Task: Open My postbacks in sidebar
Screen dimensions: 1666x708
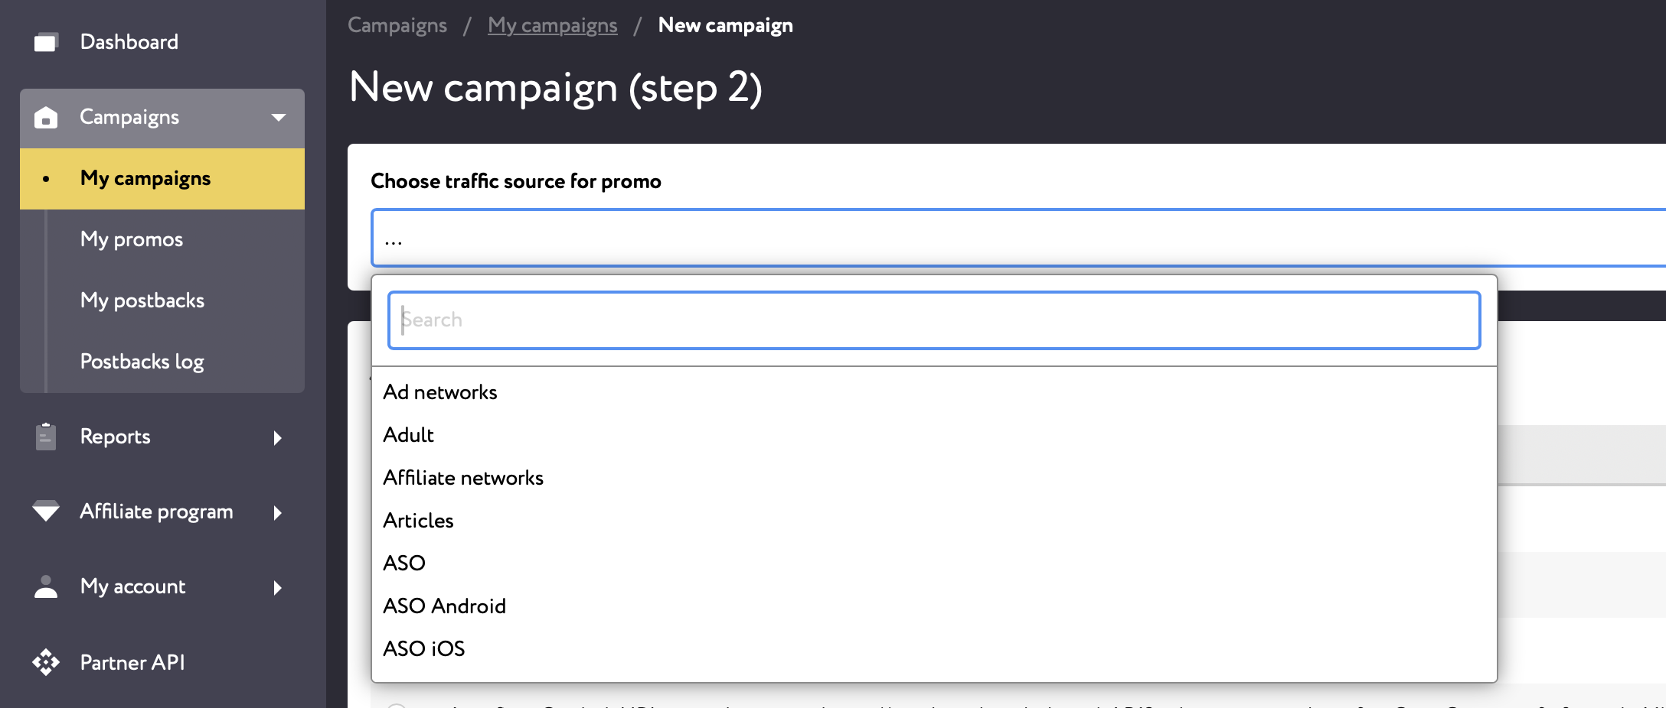Action: [x=142, y=300]
